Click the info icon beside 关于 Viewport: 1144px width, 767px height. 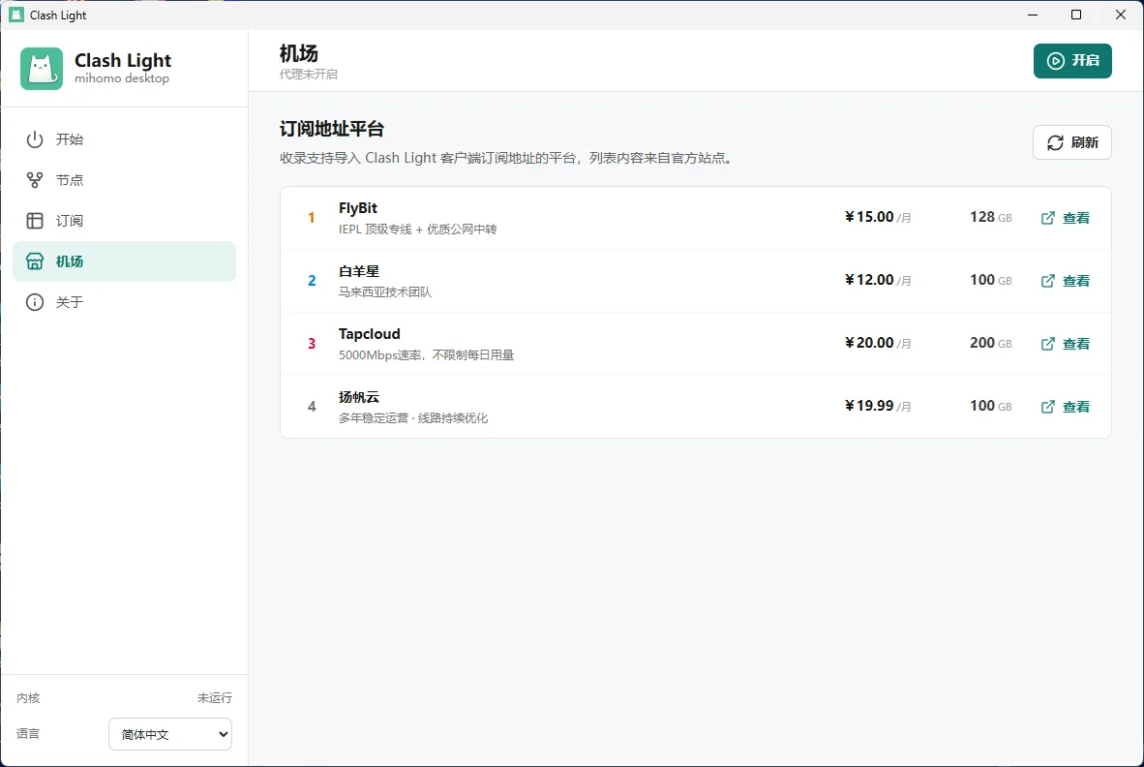[x=34, y=302]
